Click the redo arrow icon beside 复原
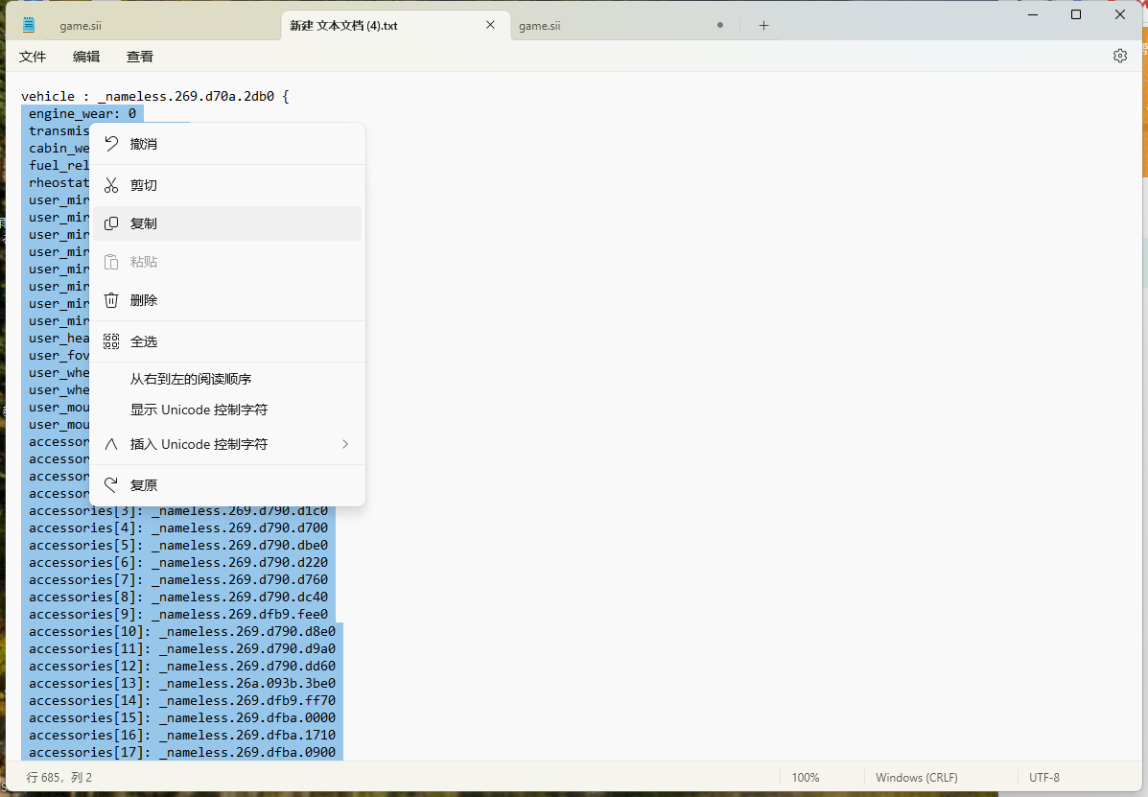Screen dimensions: 1148x797 pyautogui.click(x=111, y=485)
